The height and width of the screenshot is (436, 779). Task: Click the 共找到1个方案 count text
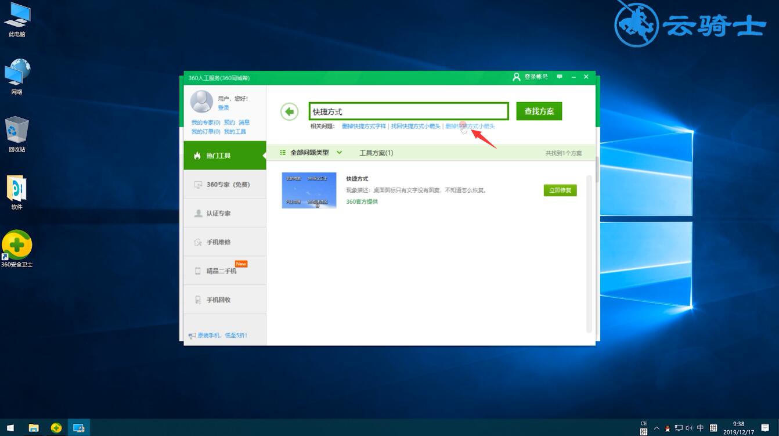[x=563, y=153]
